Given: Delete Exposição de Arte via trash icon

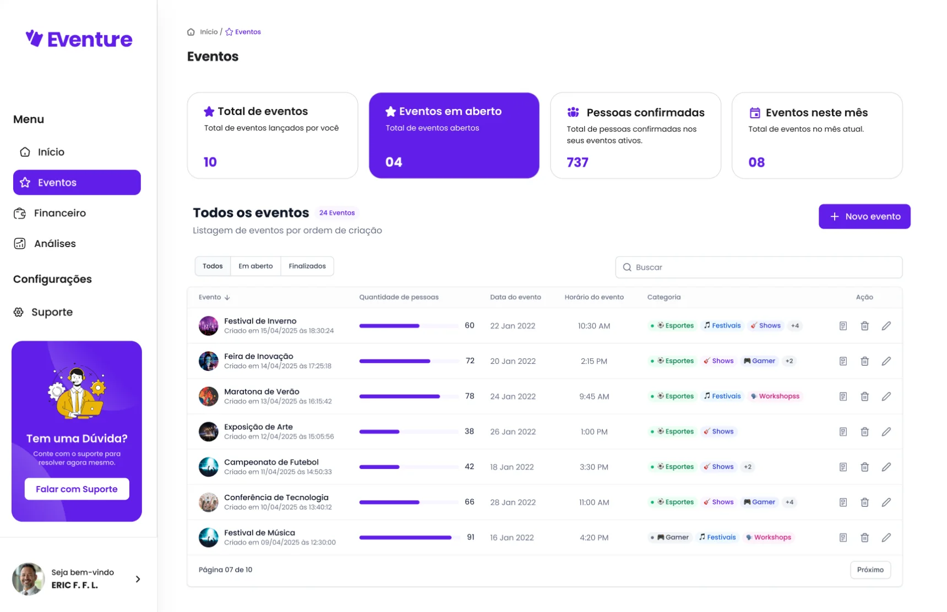Looking at the screenshot, I should click(864, 431).
